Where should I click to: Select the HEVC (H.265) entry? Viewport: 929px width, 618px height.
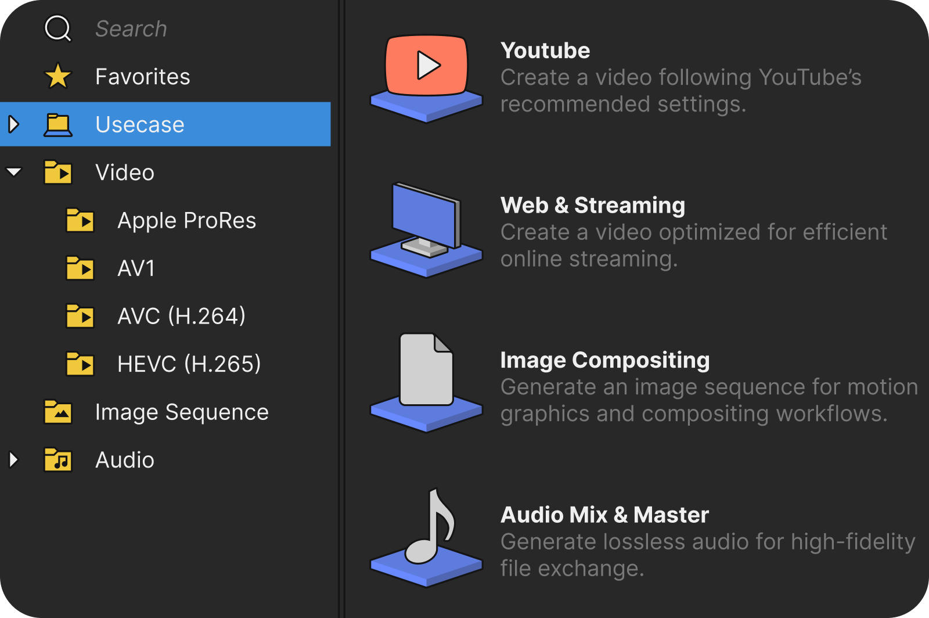tap(189, 364)
